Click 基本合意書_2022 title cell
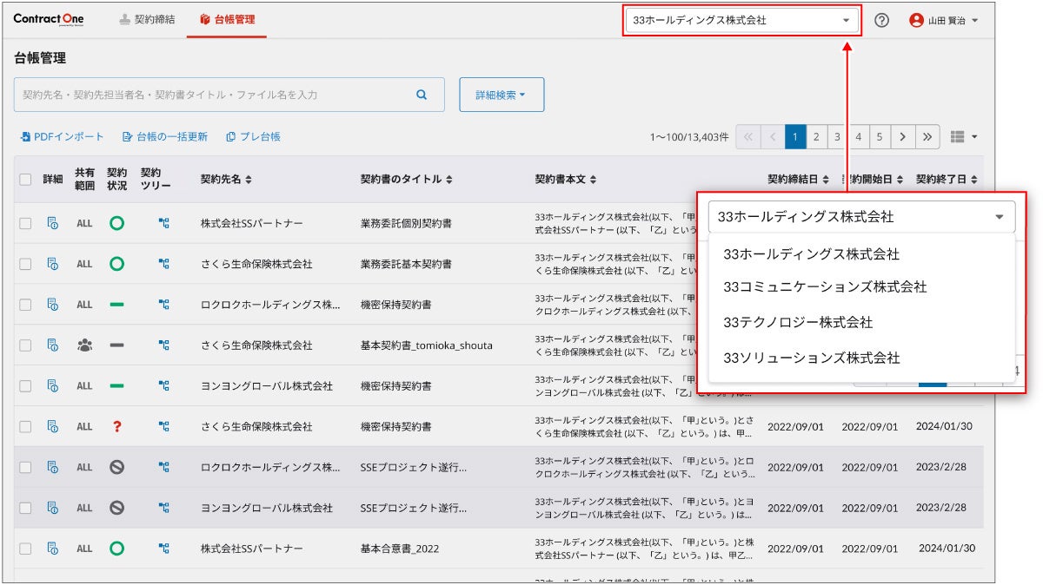 [401, 549]
